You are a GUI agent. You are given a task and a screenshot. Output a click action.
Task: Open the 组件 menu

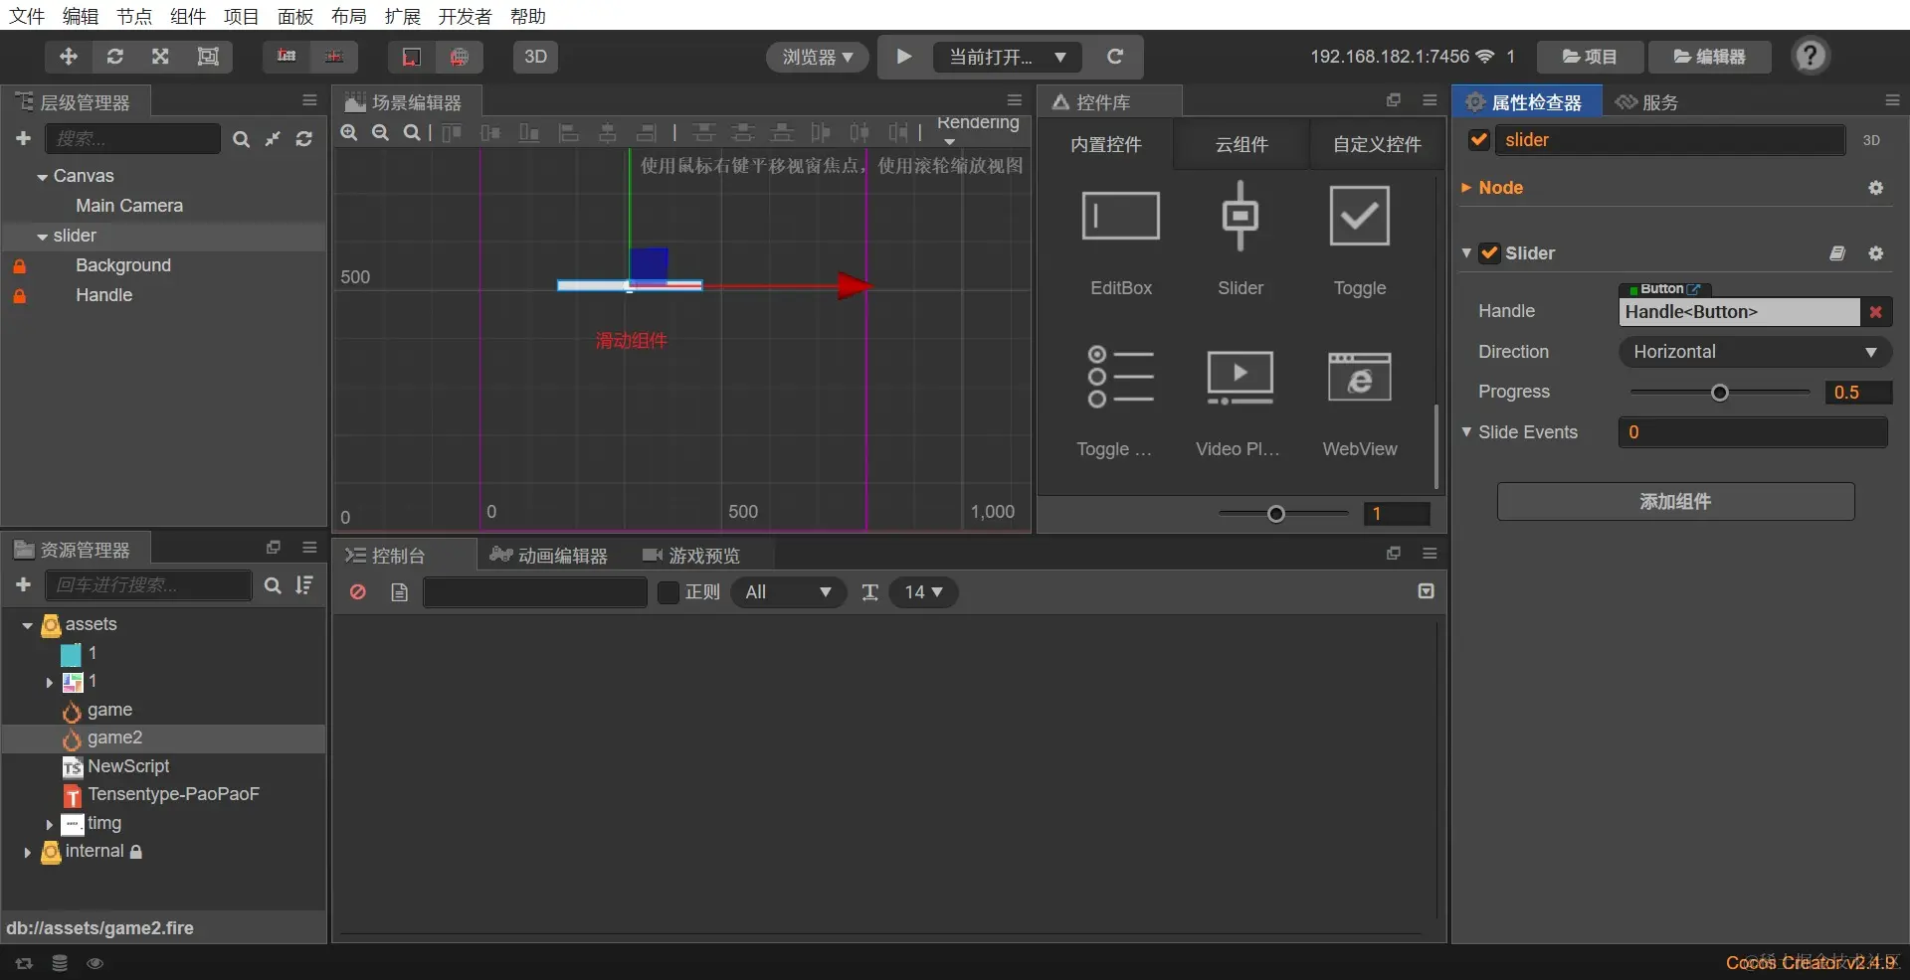click(188, 16)
